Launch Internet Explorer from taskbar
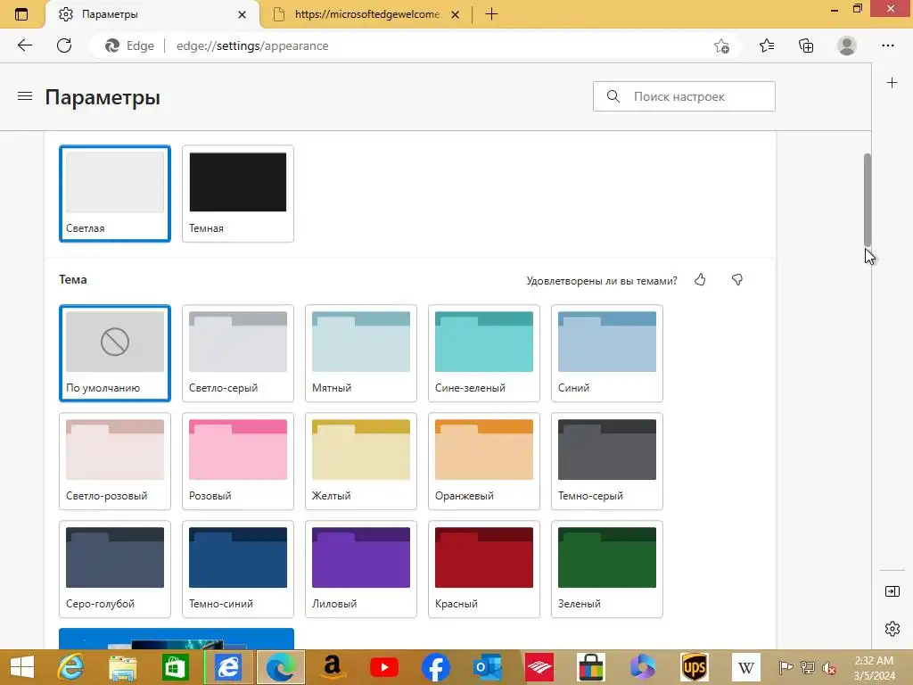This screenshot has width=913, height=685. (x=71, y=667)
